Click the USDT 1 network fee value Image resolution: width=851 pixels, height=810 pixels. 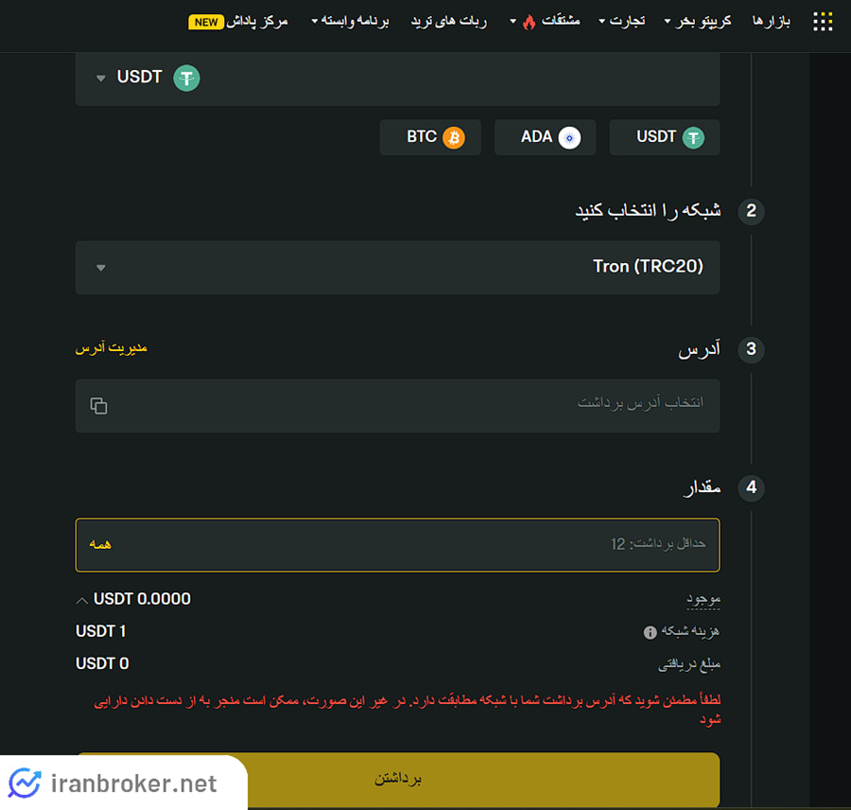[101, 631]
